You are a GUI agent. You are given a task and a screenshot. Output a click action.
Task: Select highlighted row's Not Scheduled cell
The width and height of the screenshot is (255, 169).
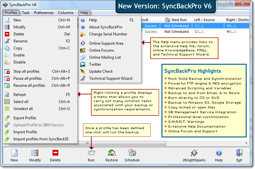pos(176,26)
